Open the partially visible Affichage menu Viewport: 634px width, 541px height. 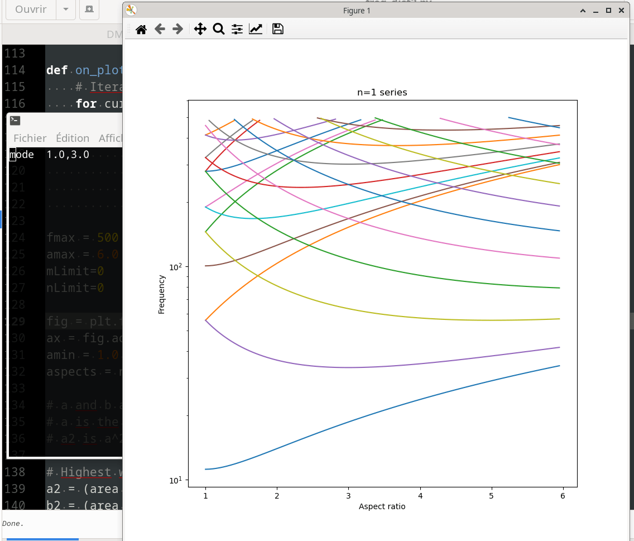click(x=110, y=138)
